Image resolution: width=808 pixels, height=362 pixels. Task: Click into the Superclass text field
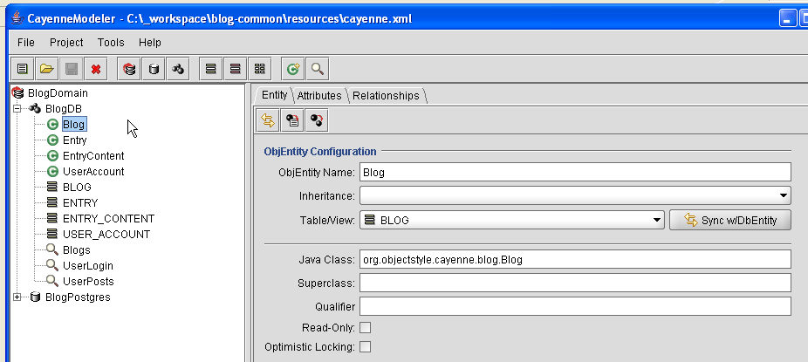575,283
